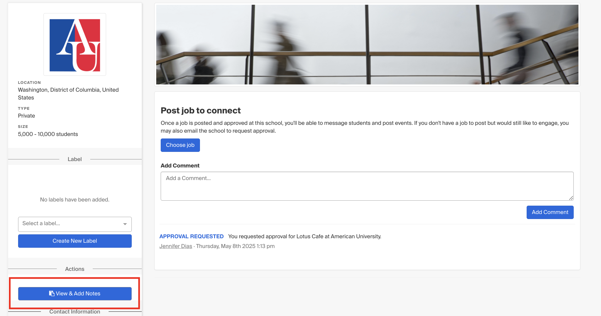Click the Select a label combo box
601x316 pixels.
coord(75,224)
